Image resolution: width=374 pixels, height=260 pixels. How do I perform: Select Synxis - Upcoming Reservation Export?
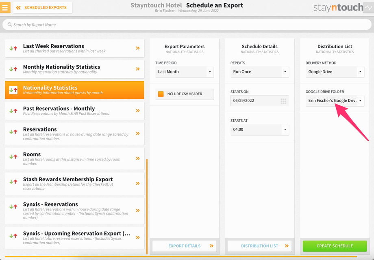pyautogui.click(x=74, y=238)
